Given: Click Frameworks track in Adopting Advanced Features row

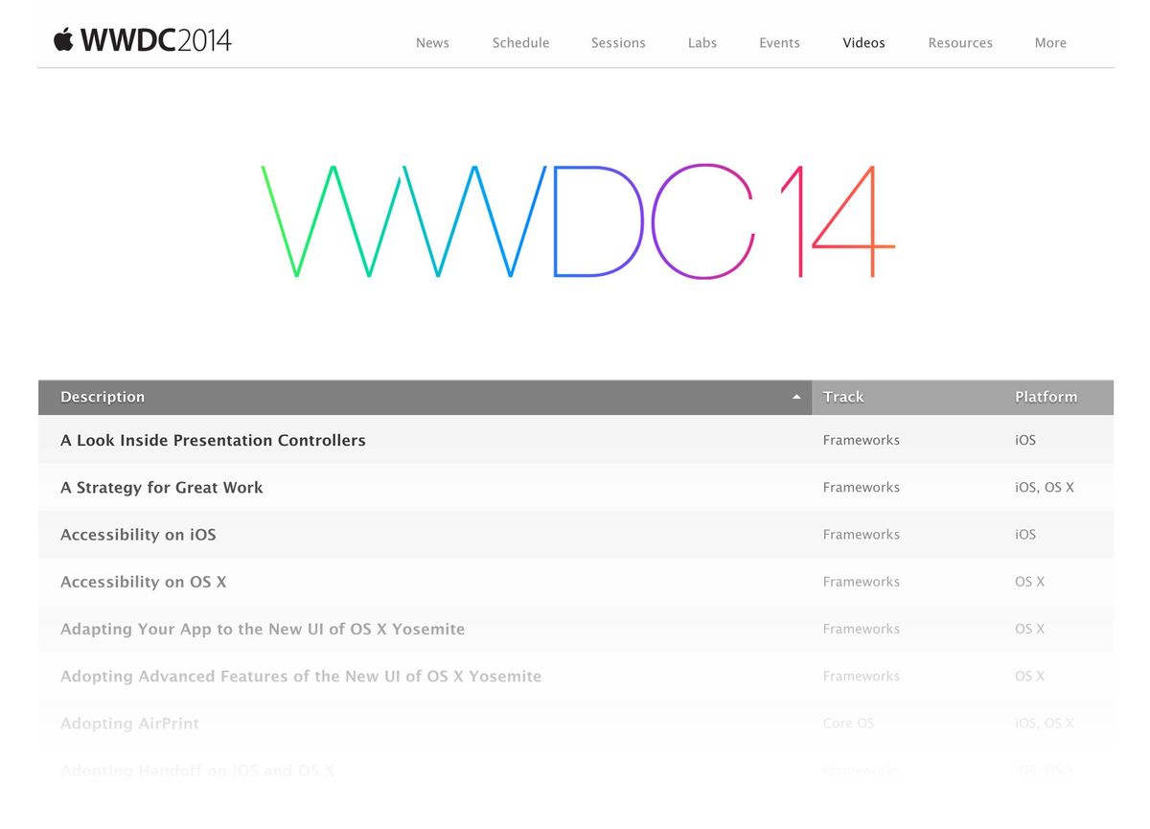Looking at the screenshot, I should [861, 676].
